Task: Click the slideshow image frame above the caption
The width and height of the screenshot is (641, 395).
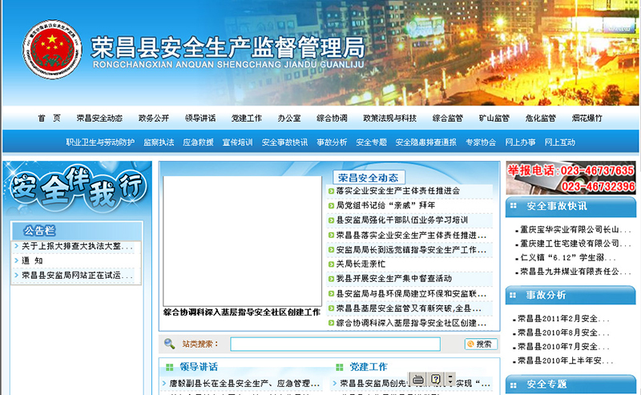Action: pyautogui.click(x=243, y=241)
